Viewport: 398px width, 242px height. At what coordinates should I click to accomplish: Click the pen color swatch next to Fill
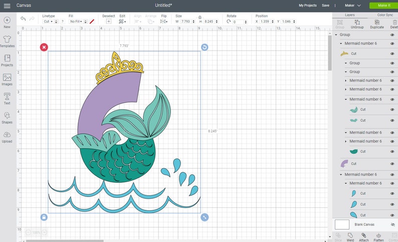tap(92, 22)
